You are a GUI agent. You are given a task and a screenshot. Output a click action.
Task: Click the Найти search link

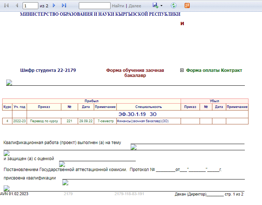click(x=118, y=6)
